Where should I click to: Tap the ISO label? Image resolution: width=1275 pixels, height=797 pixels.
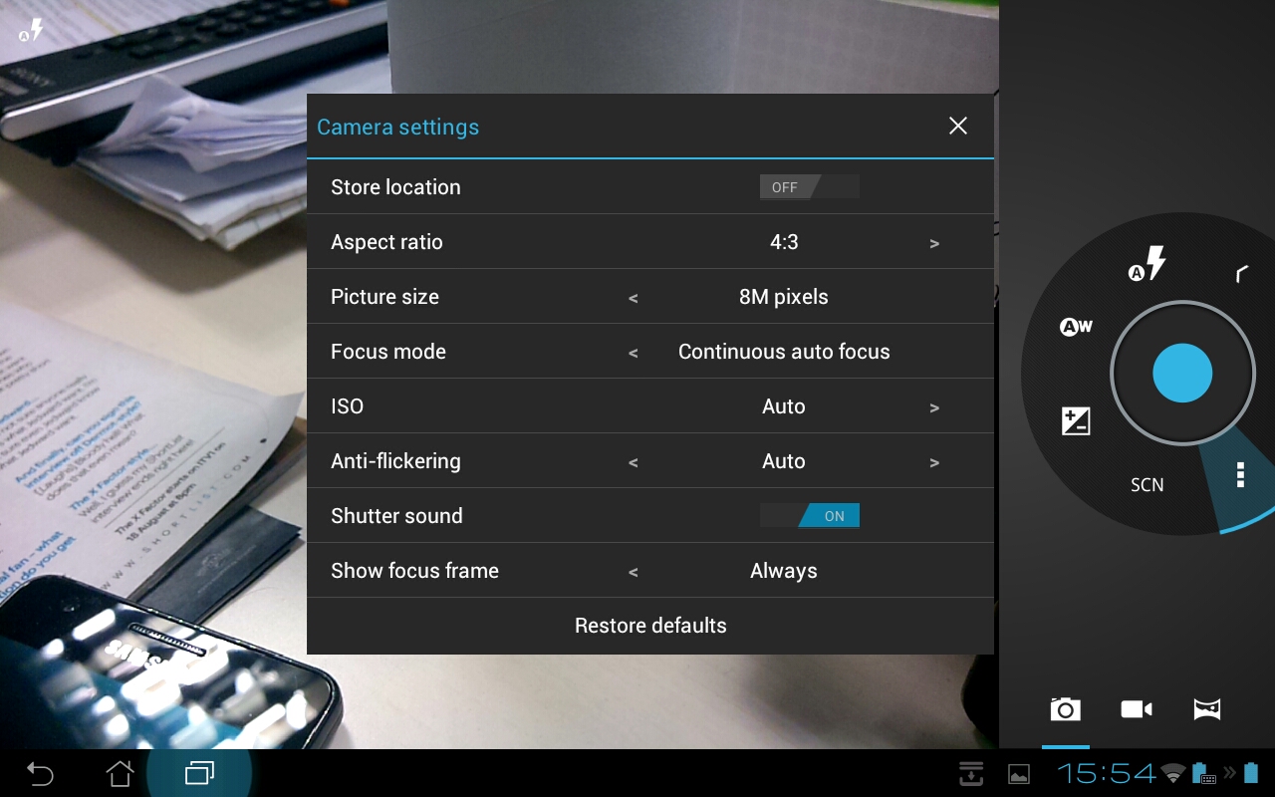pyautogui.click(x=347, y=406)
